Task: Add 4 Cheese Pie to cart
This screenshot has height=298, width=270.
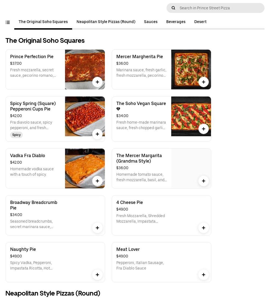Action: 204,228
